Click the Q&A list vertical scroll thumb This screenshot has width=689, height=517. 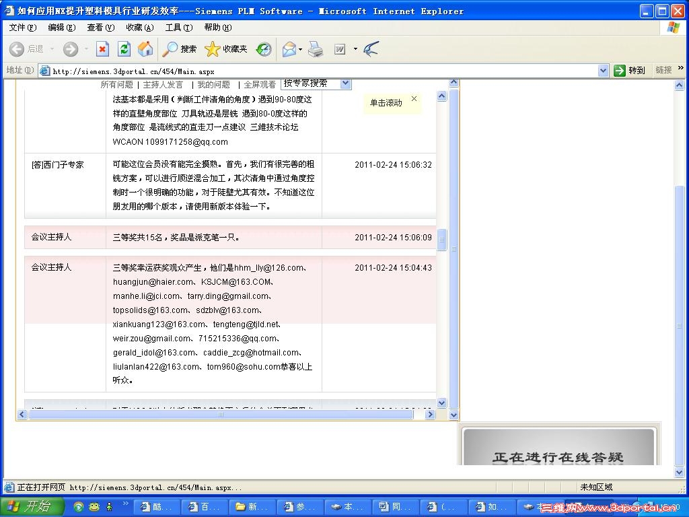441,240
